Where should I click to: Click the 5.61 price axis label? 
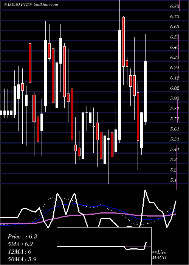(175, 129)
